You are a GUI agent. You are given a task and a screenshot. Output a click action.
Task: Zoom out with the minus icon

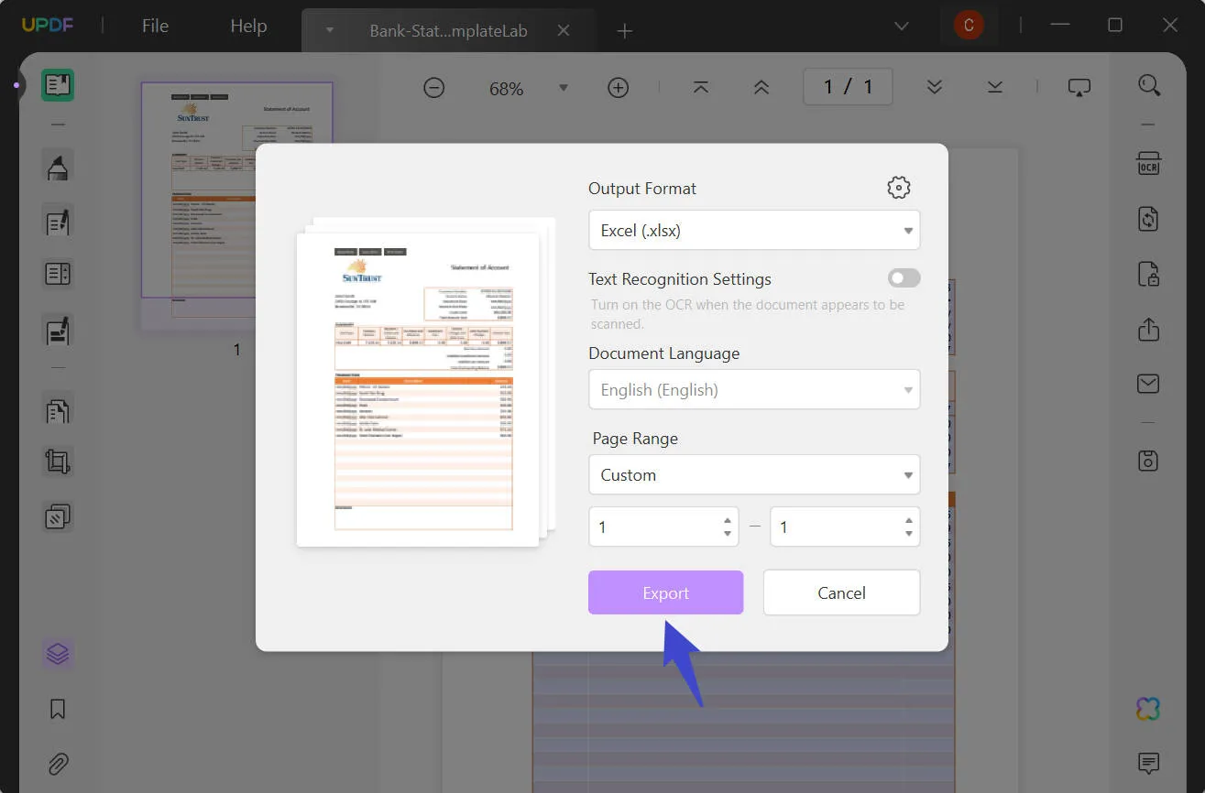click(434, 88)
